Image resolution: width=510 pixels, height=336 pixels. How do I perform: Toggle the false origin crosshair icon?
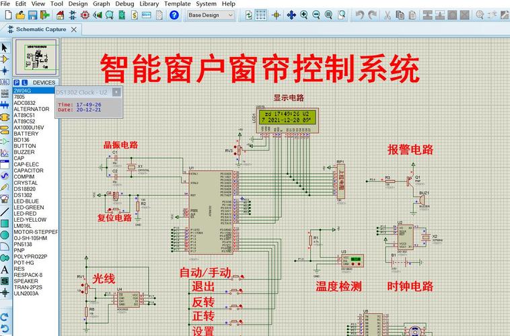click(x=276, y=15)
